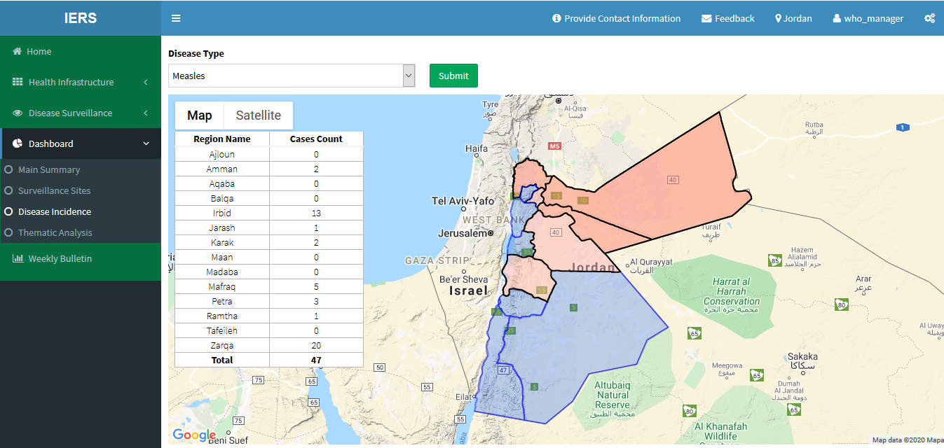
Task: Click the Zarqa row in the table
Action: click(x=269, y=345)
